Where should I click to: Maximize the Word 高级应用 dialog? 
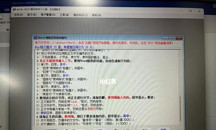[172, 38]
